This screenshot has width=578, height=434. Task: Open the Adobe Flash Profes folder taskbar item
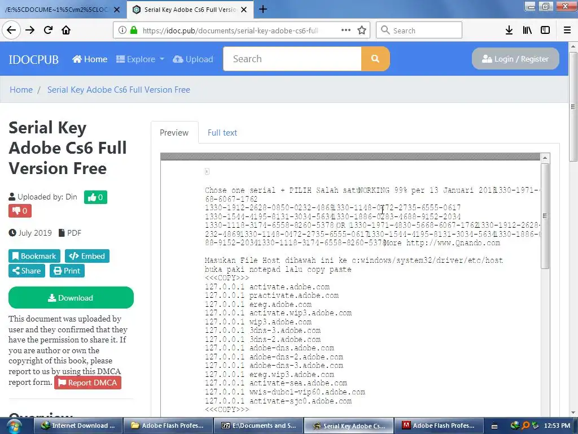pos(167,426)
